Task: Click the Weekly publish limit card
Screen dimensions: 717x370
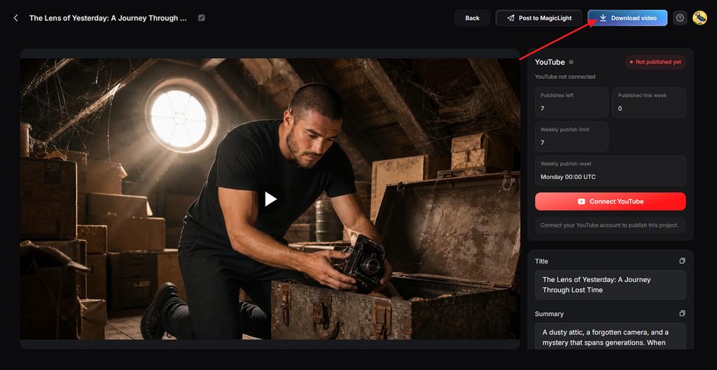Action: click(x=571, y=136)
